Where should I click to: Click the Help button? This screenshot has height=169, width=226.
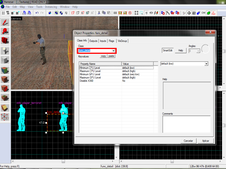181,50
